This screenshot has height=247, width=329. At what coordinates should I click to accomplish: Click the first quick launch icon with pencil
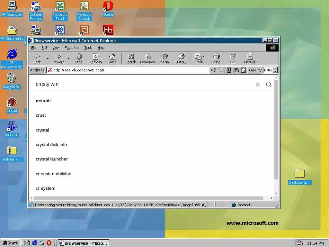coord(27,243)
